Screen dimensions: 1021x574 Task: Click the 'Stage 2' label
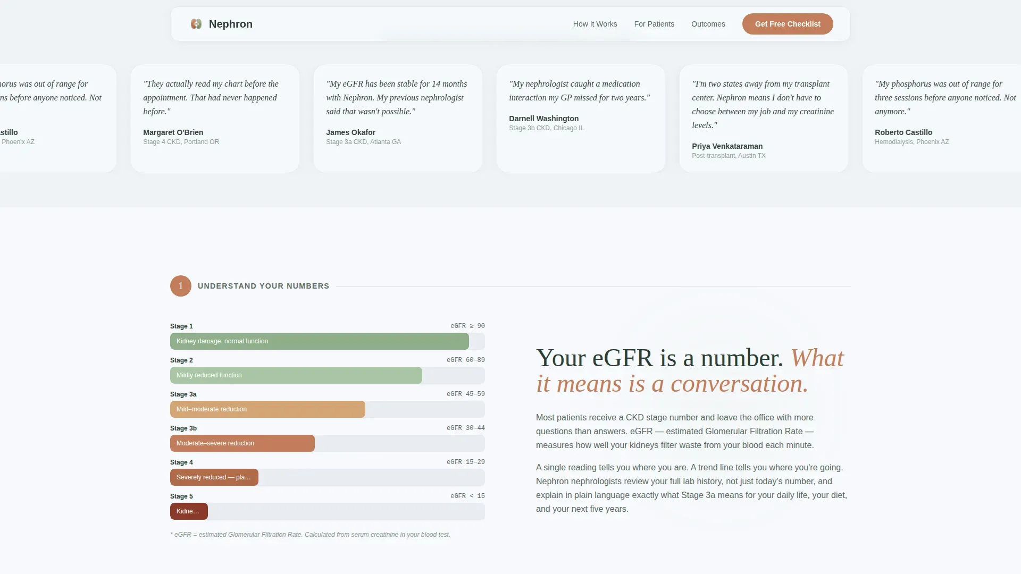coord(181,360)
